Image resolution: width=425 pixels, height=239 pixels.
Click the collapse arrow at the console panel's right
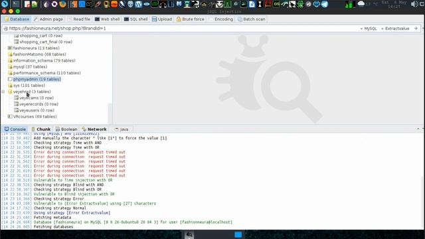pos(418,129)
